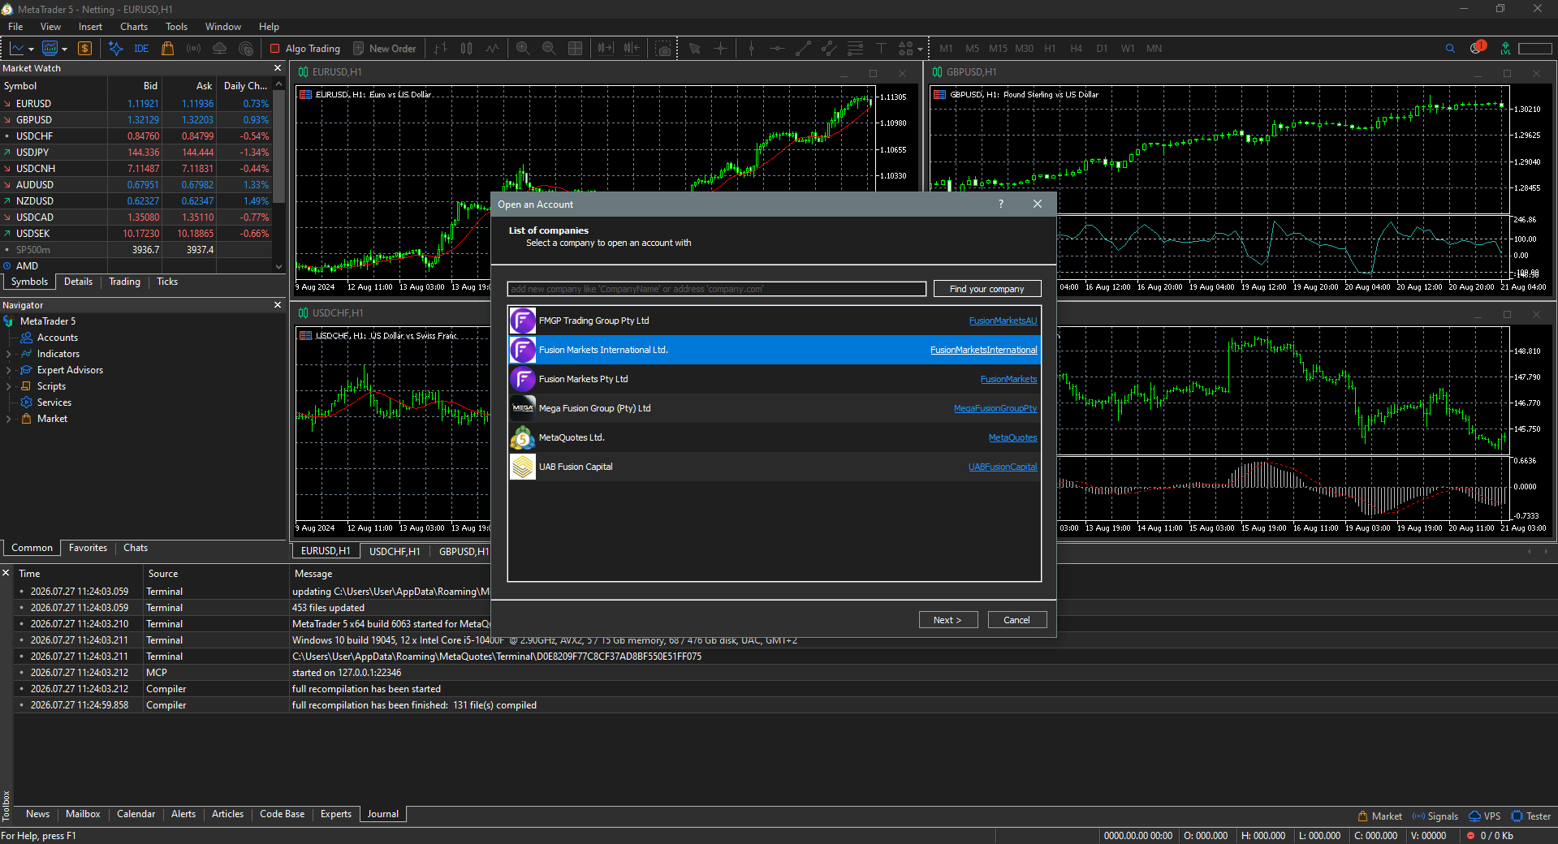Expand the Expert Advisors node in Navigator
This screenshot has width=1558, height=844.
click(x=8, y=370)
